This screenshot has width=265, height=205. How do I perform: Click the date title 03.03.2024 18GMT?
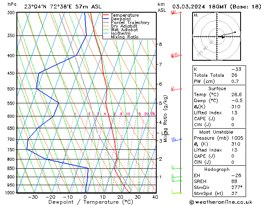pyautogui.click(x=199, y=7)
